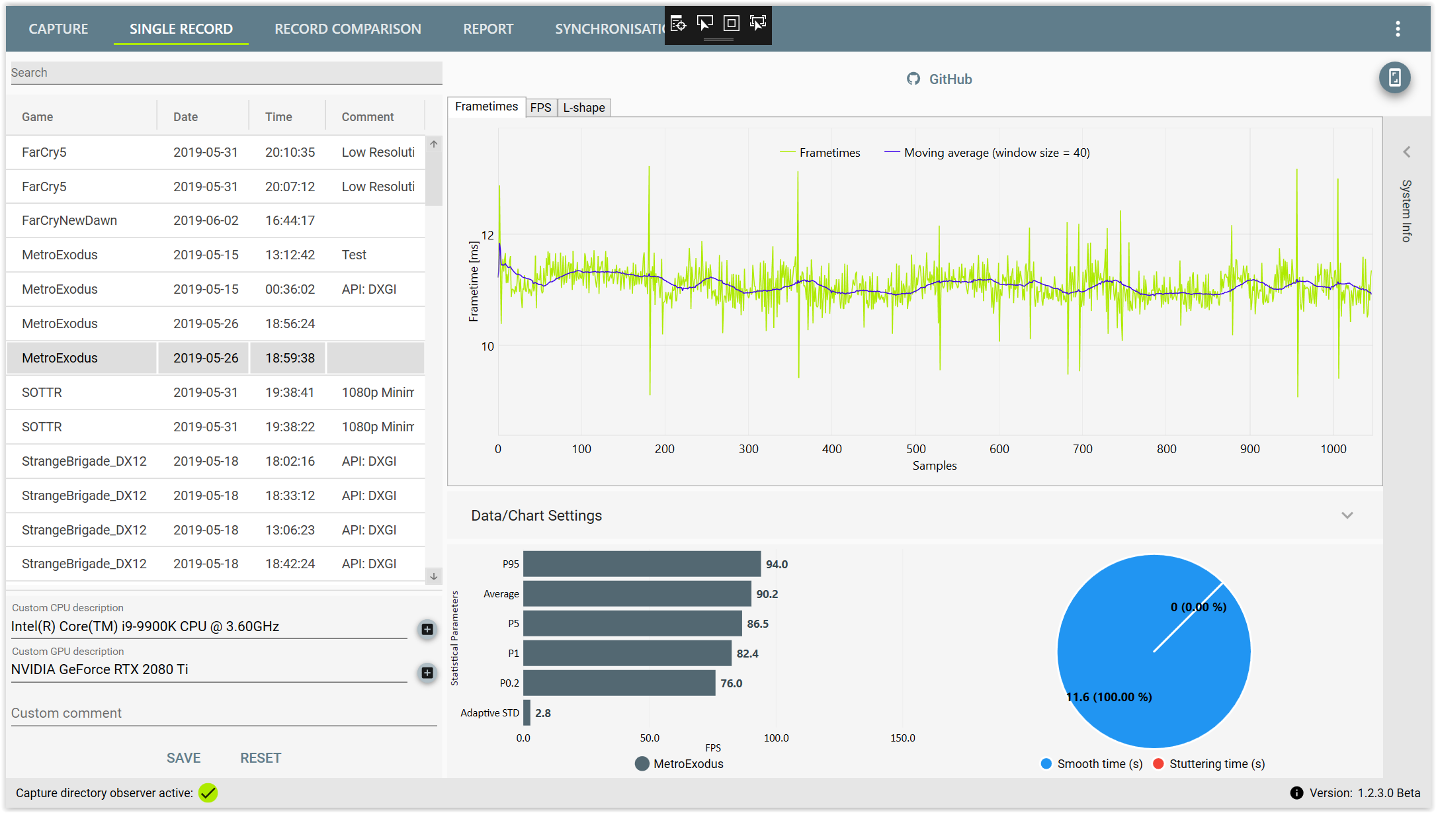Toggle Smooth time legend entry
The width and height of the screenshot is (1436, 813).
1091,764
